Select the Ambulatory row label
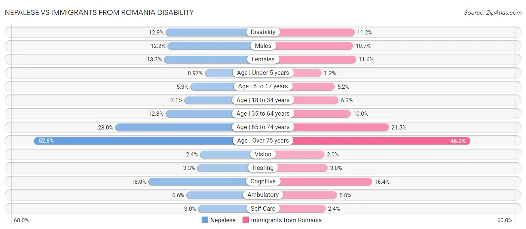Viewport: 526px width, 229px height. coord(263,195)
